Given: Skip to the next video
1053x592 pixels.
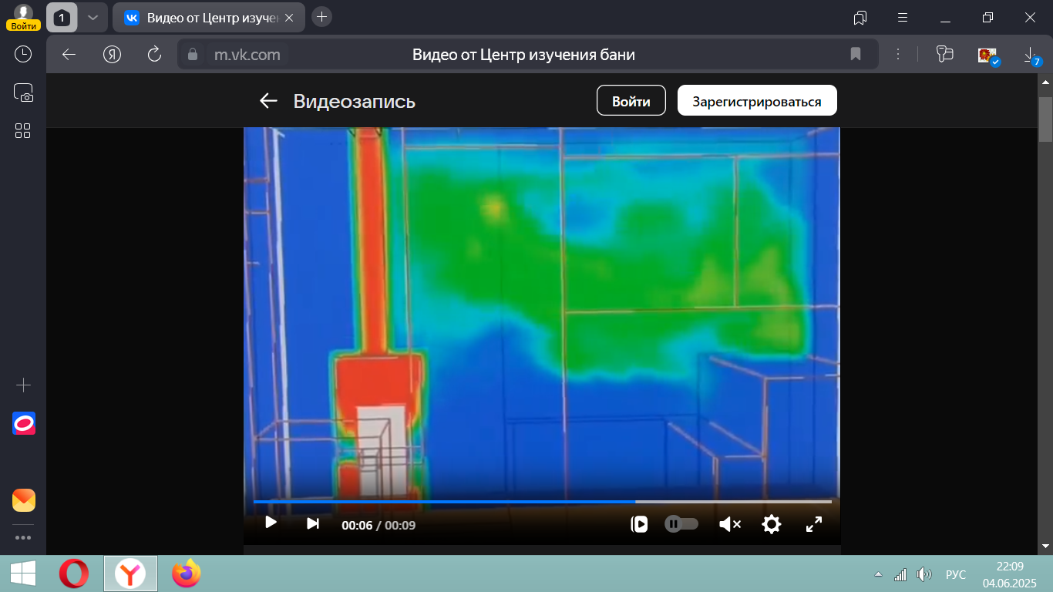Looking at the screenshot, I should pos(312,524).
